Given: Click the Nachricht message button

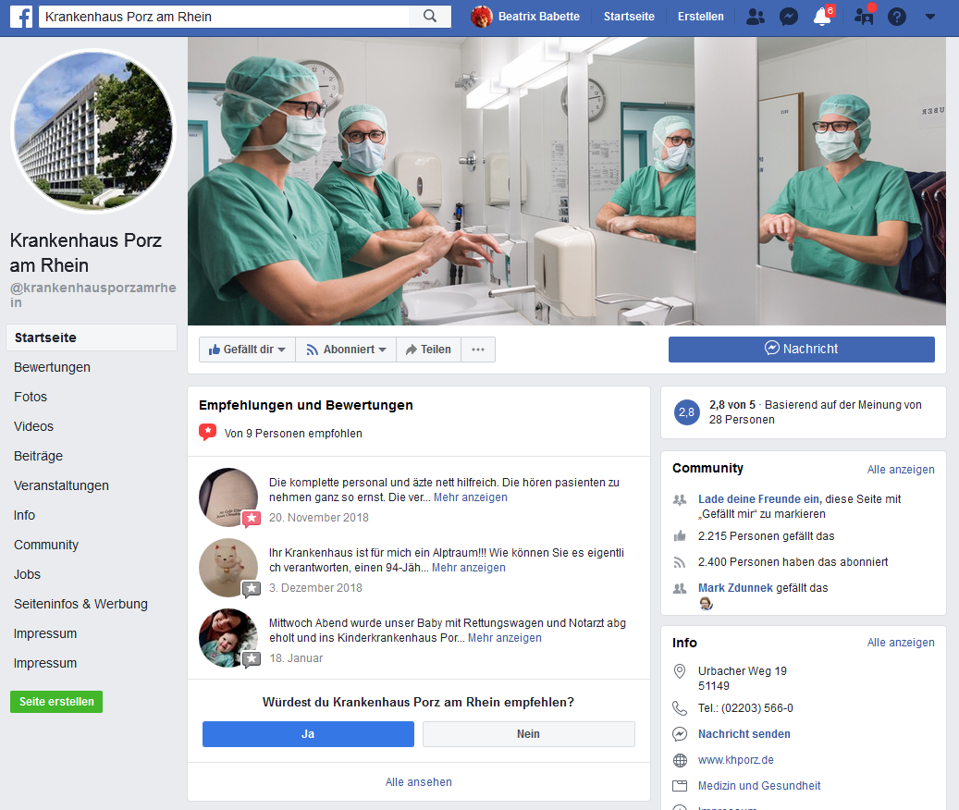Looking at the screenshot, I should click(x=801, y=350).
